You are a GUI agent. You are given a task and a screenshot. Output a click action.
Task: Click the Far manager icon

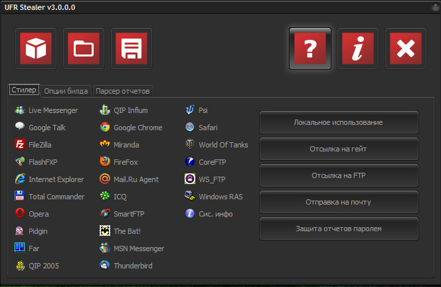click(20, 248)
